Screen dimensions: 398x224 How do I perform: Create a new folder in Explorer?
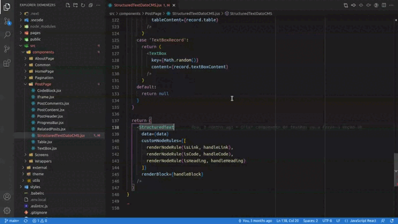click(x=76, y=5)
